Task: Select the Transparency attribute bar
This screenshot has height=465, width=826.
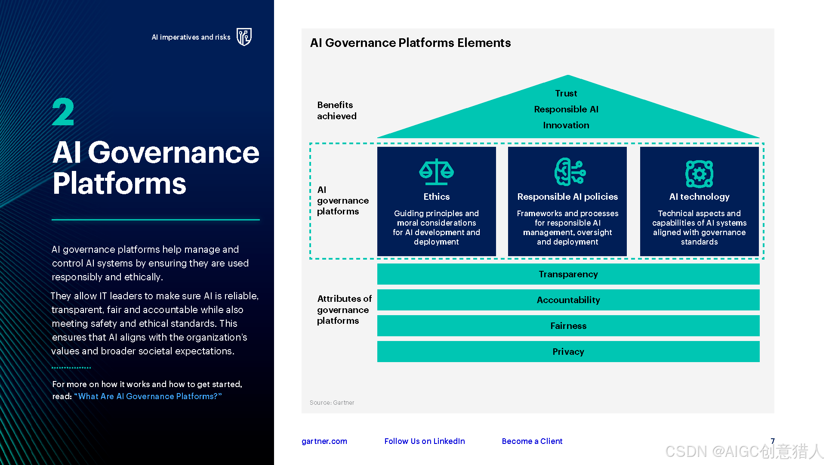Action: pyautogui.click(x=568, y=274)
